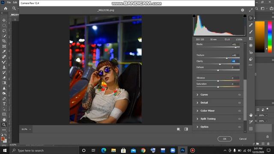Select the Zoom tool in left toolbar

click(x=4, y=124)
